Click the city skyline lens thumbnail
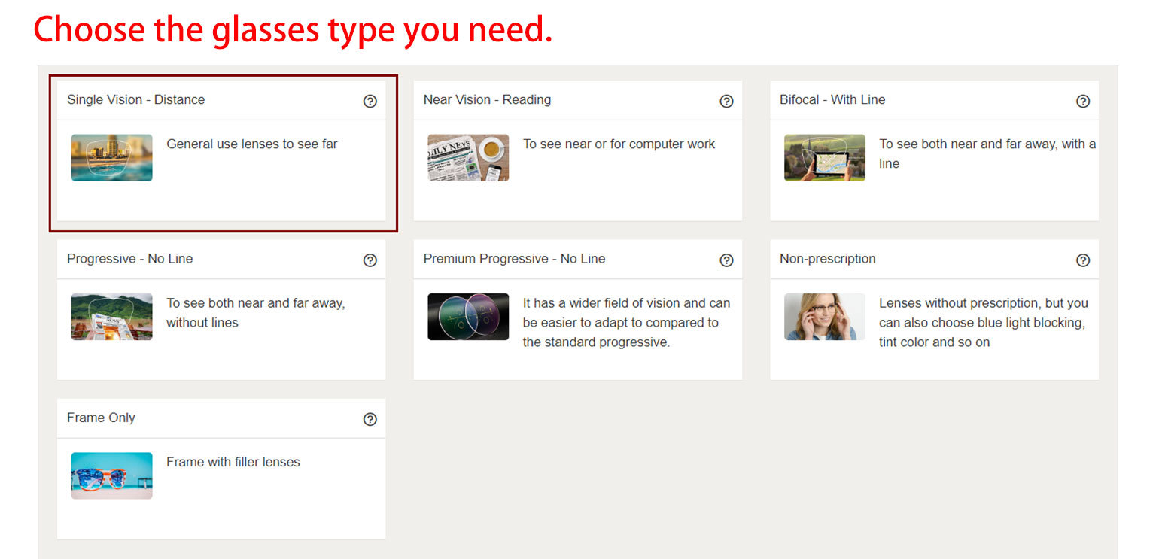 click(111, 158)
